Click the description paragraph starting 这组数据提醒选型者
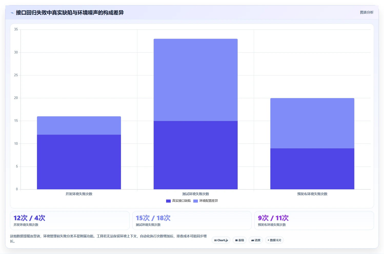The image size is (384, 254). coord(108,239)
